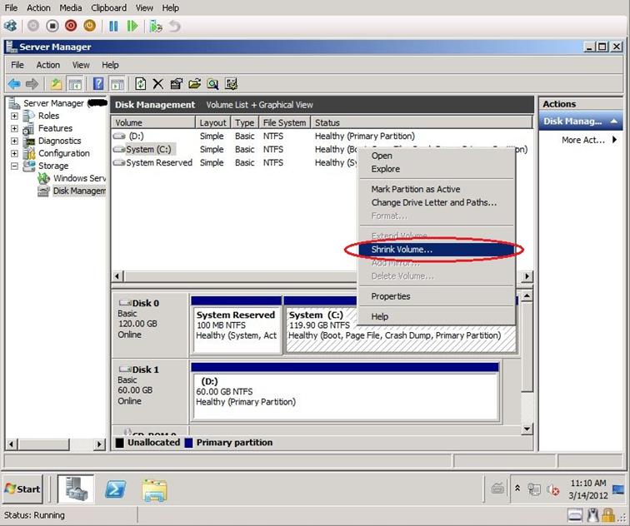The width and height of the screenshot is (630, 526).
Task: Click the Refresh icon in Server Manager toolbar
Action: click(141, 83)
